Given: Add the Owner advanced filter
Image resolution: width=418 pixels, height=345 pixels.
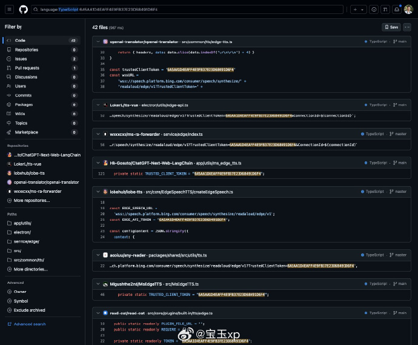Looking at the screenshot, I should pyautogui.click(x=16, y=292).
